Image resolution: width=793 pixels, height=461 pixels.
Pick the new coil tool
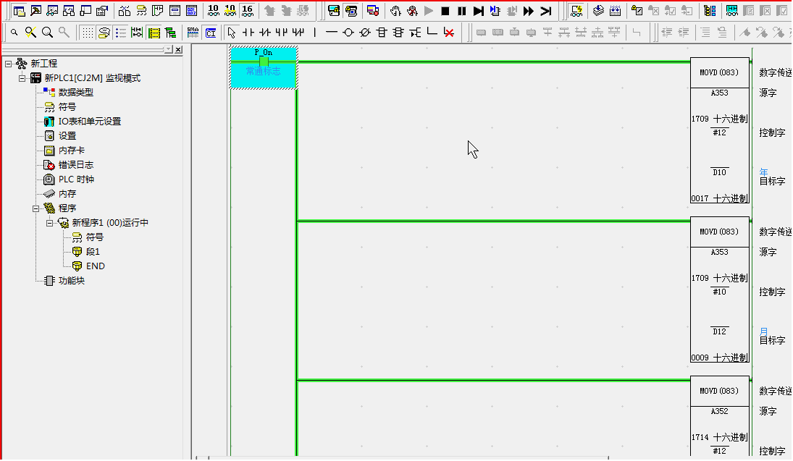[348, 33]
